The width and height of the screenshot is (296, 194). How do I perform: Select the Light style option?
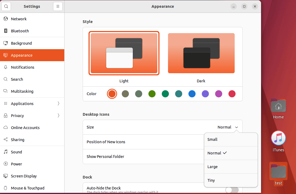(124, 53)
